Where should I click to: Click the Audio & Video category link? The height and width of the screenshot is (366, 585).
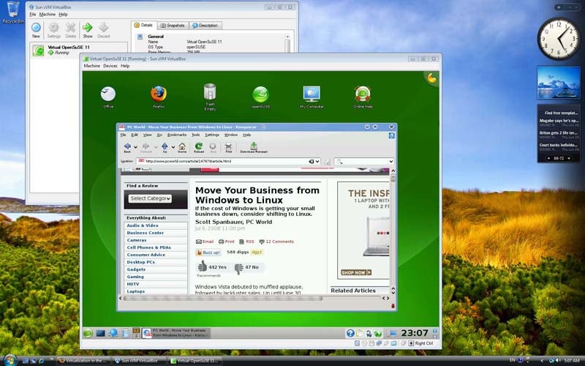pyautogui.click(x=143, y=225)
